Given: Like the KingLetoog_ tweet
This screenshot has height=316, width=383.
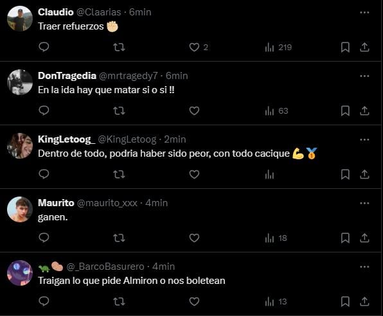Looking at the screenshot, I should click(x=194, y=174).
